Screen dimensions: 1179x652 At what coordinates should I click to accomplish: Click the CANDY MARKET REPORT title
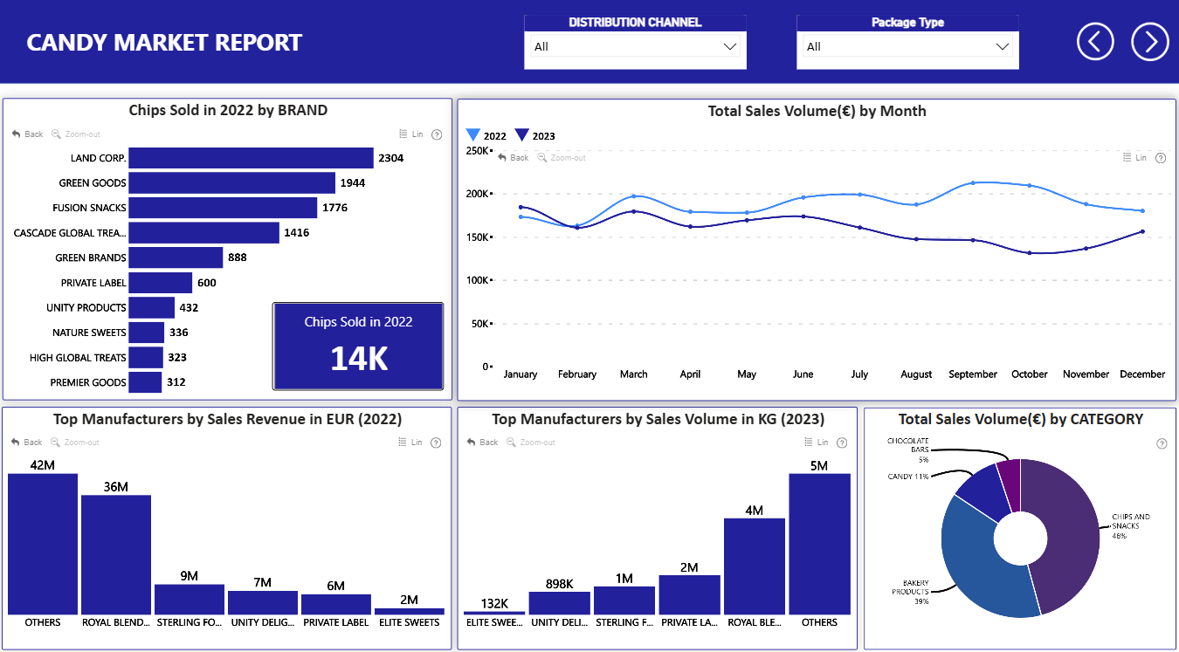(164, 42)
